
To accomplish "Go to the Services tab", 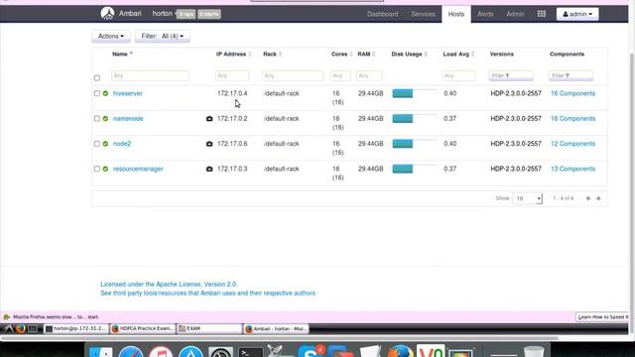I will pos(423,14).
